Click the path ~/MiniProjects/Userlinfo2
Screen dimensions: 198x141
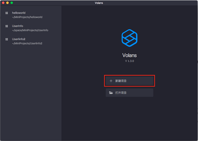tap(27, 43)
